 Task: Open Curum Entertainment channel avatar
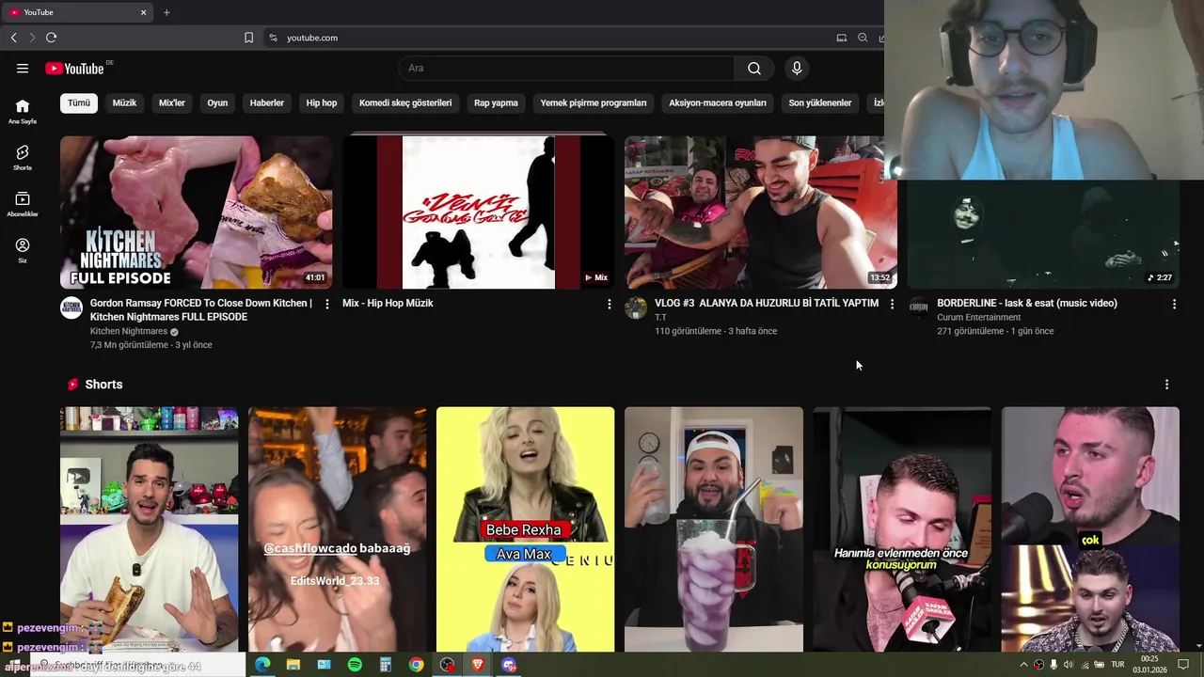918,308
